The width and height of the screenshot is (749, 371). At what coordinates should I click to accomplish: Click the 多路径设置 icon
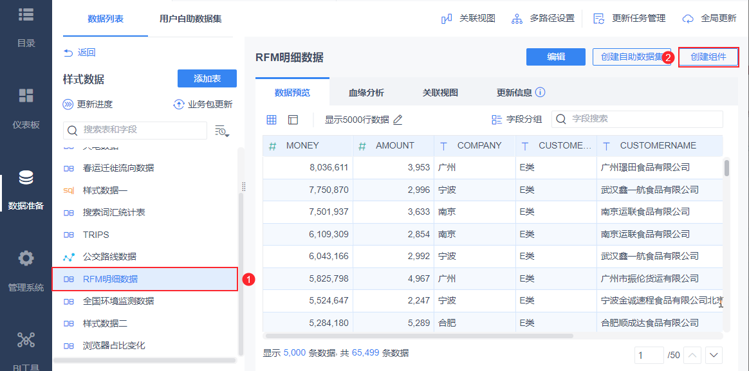point(517,19)
